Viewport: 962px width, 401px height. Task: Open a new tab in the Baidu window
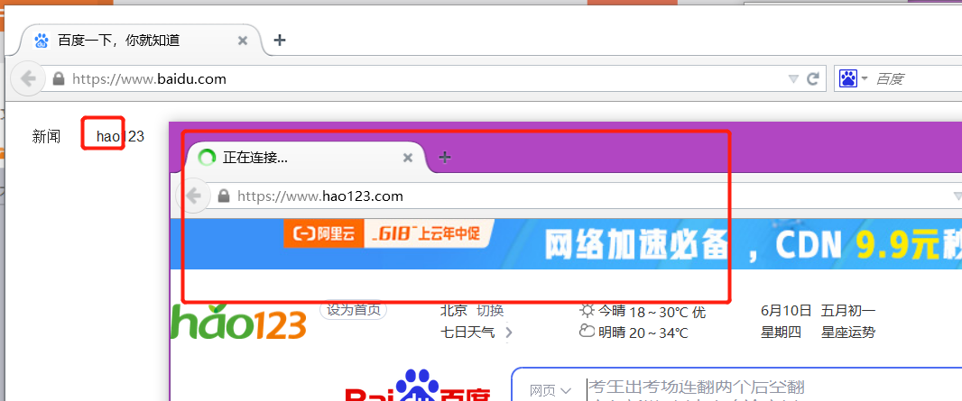click(x=280, y=41)
